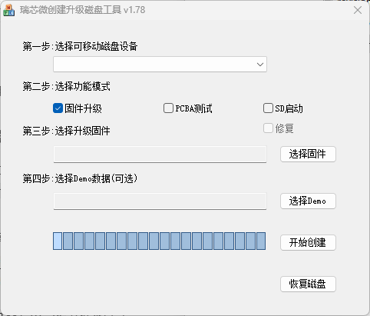Image resolution: width=370 pixels, height=316 pixels.
Task: Click the 第四步 选择Demo数据 label
Action: coord(80,178)
